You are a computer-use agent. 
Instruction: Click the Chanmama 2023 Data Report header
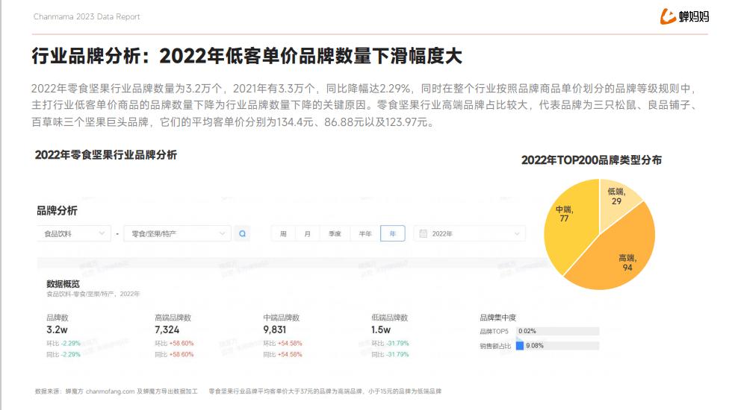(x=87, y=16)
